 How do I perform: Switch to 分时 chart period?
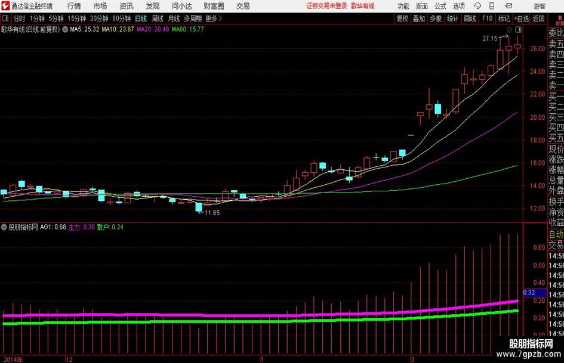click(x=20, y=18)
